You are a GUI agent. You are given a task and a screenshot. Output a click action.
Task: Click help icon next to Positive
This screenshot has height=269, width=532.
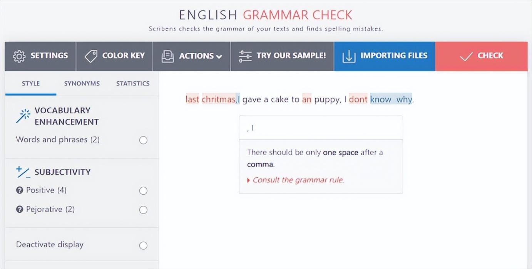pyautogui.click(x=20, y=190)
